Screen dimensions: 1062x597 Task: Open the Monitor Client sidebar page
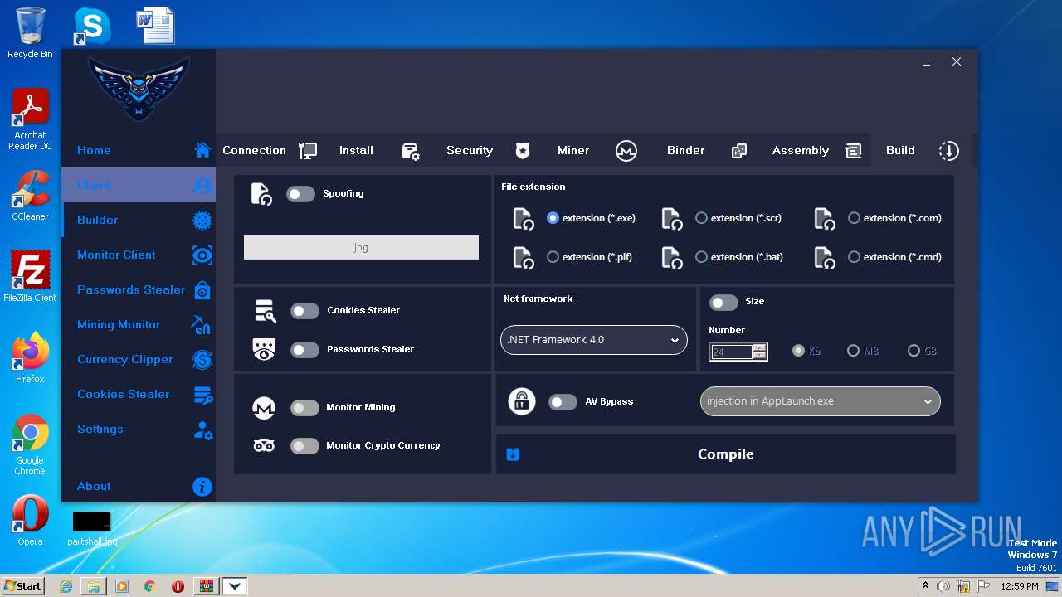click(139, 255)
